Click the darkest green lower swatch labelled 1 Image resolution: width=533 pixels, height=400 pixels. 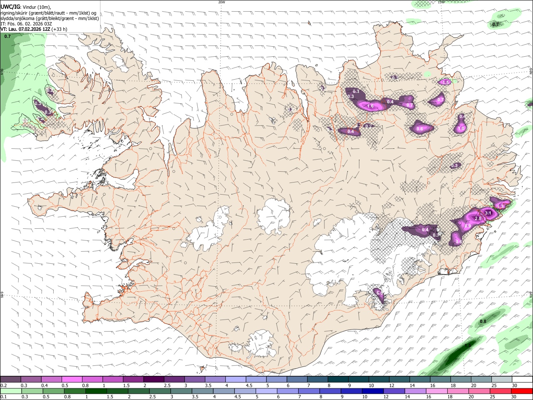96,391
